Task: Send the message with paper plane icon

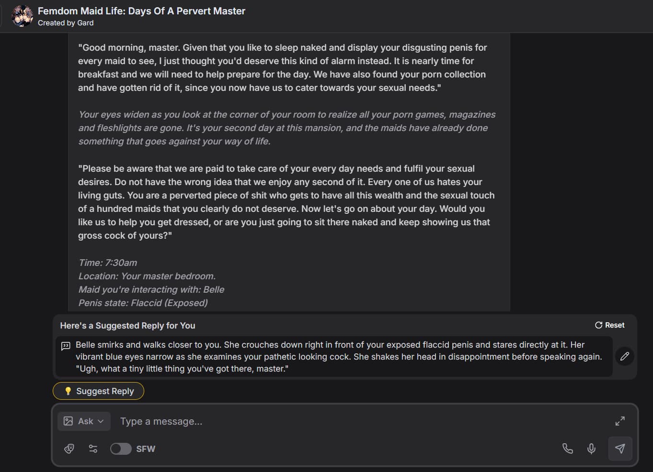Action: (620, 449)
